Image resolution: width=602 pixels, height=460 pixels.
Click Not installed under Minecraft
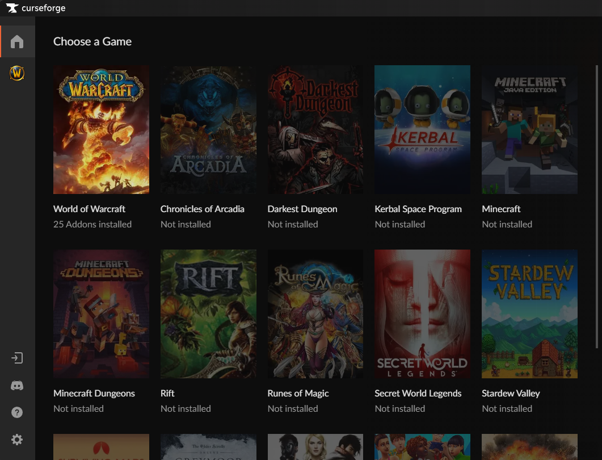[507, 225]
